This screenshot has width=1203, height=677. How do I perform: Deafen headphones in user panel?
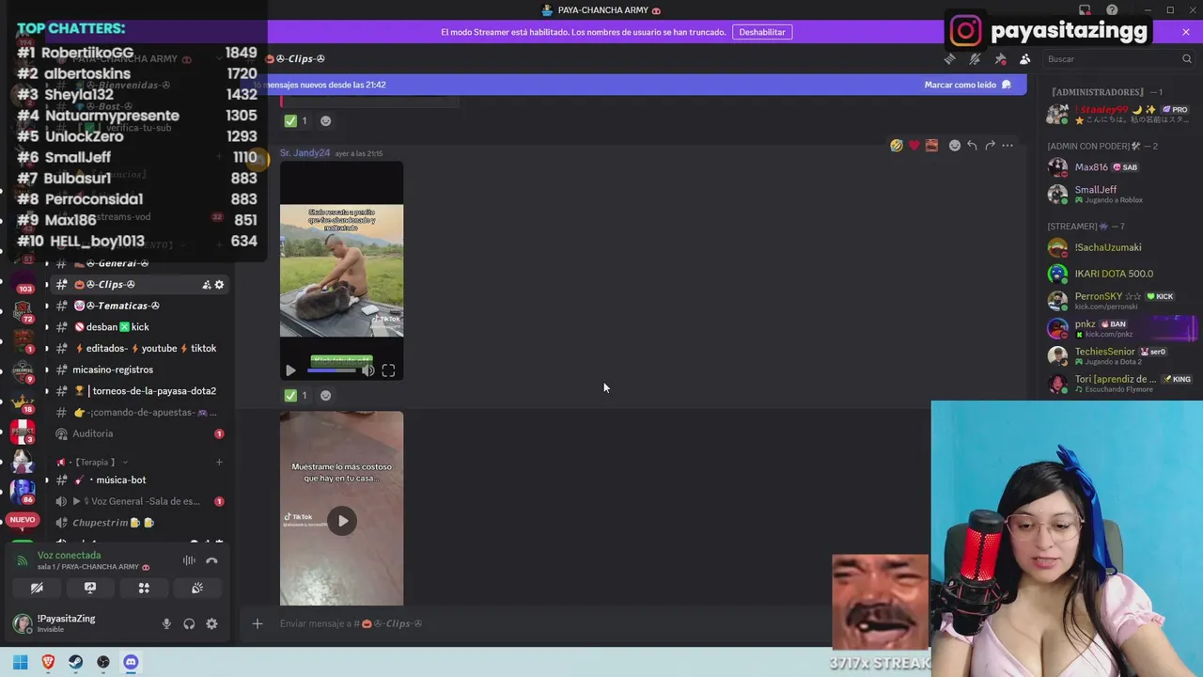[189, 623]
